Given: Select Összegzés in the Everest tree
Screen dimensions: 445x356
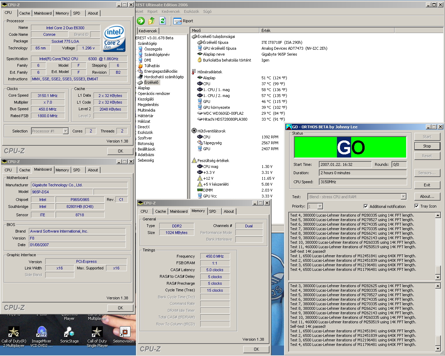Looking at the screenshot, I should click(x=153, y=49).
